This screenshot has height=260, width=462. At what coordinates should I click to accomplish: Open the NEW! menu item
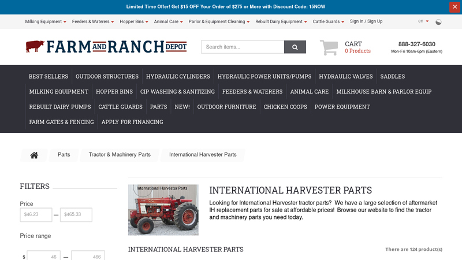pyautogui.click(x=182, y=107)
